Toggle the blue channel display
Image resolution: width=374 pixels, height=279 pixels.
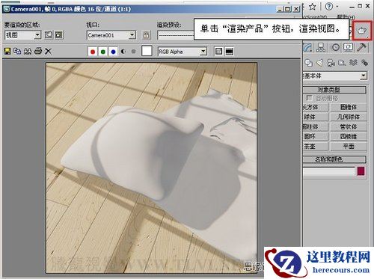tap(113, 52)
